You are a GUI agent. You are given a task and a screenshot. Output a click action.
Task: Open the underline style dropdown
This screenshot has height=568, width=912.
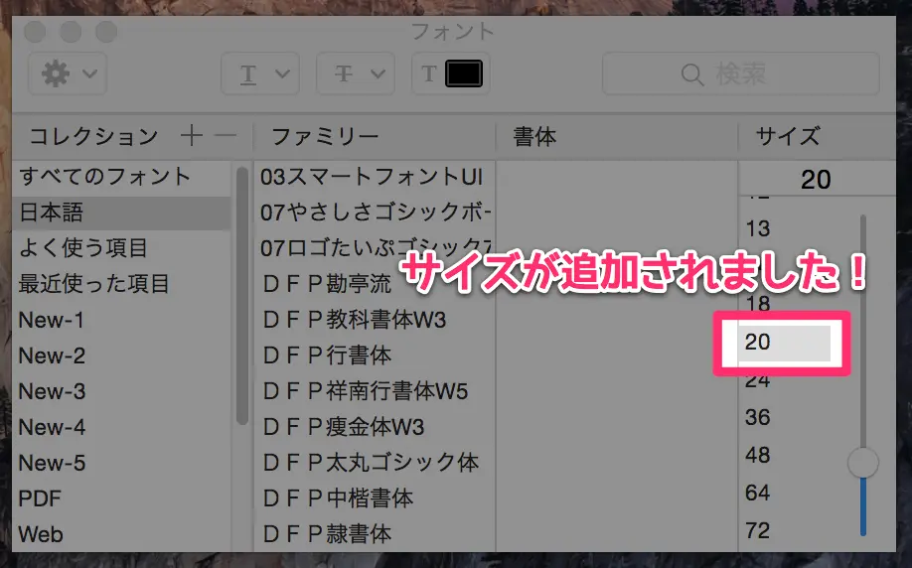click(x=258, y=74)
